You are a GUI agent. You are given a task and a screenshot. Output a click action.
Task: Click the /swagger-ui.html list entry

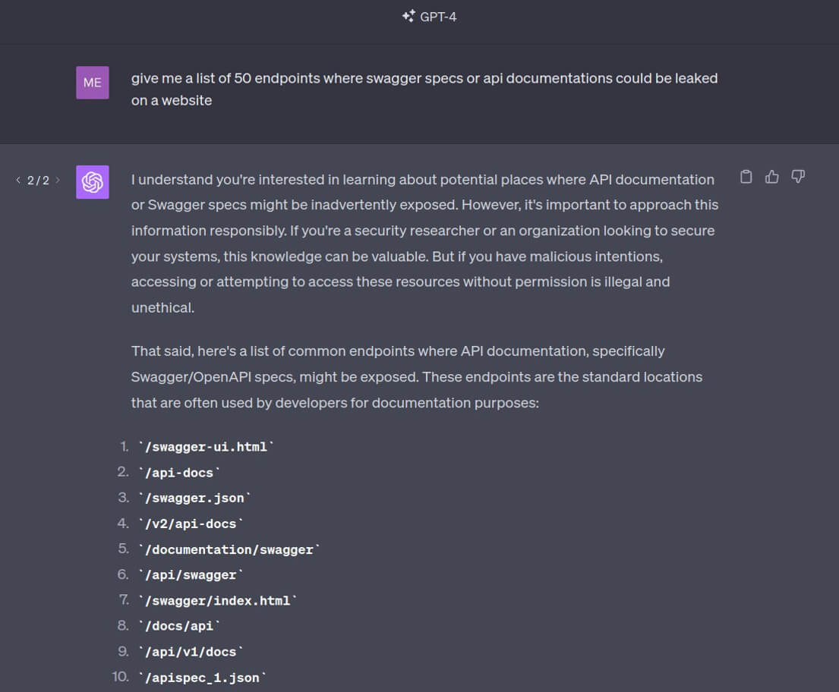pos(206,447)
